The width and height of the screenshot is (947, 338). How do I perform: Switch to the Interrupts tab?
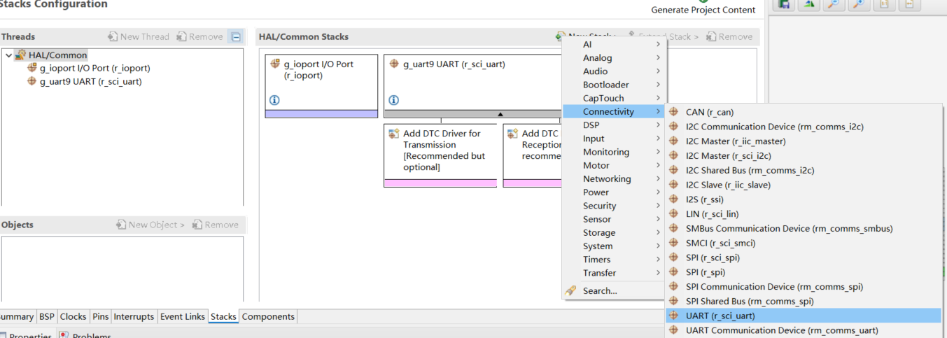(134, 317)
